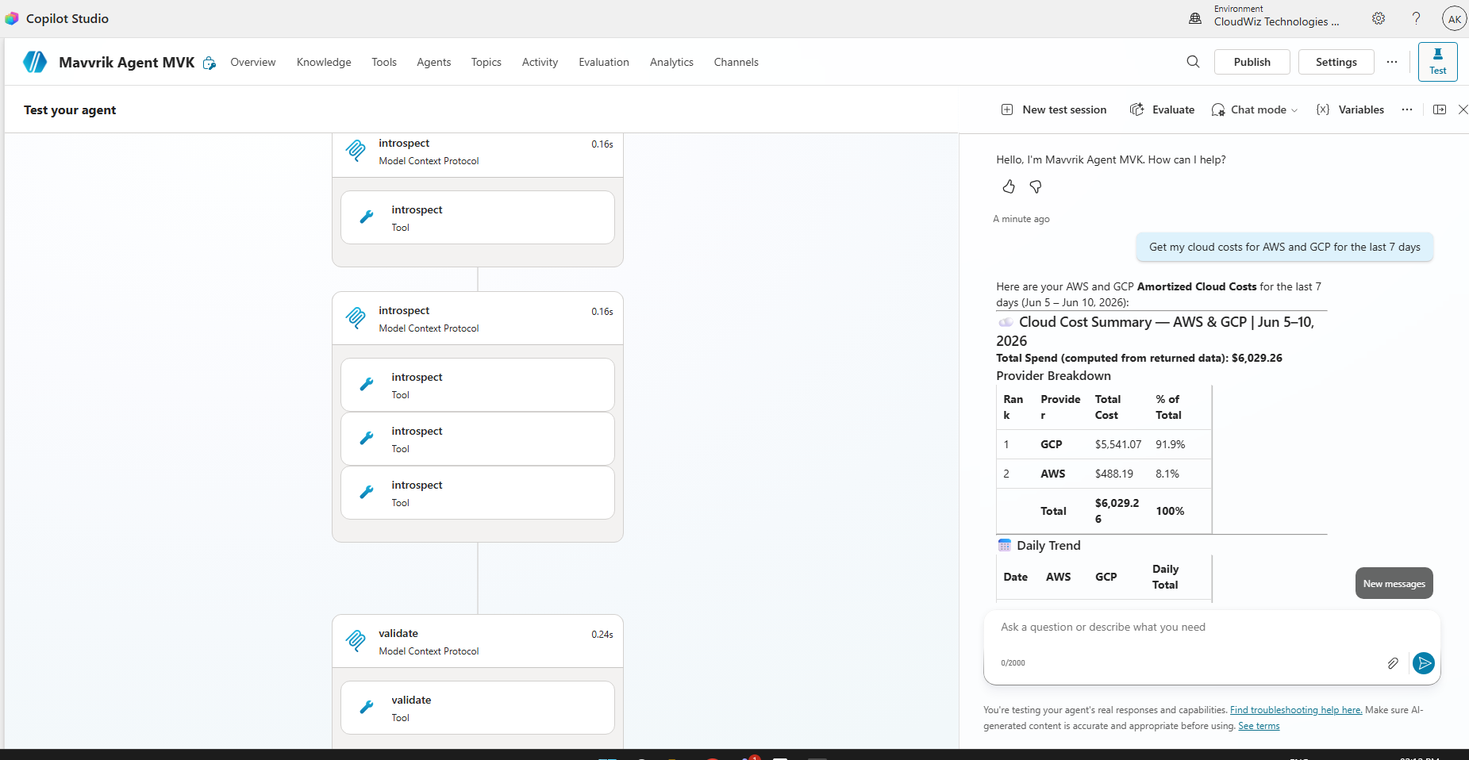Open the agent Settings button

pyautogui.click(x=1336, y=62)
